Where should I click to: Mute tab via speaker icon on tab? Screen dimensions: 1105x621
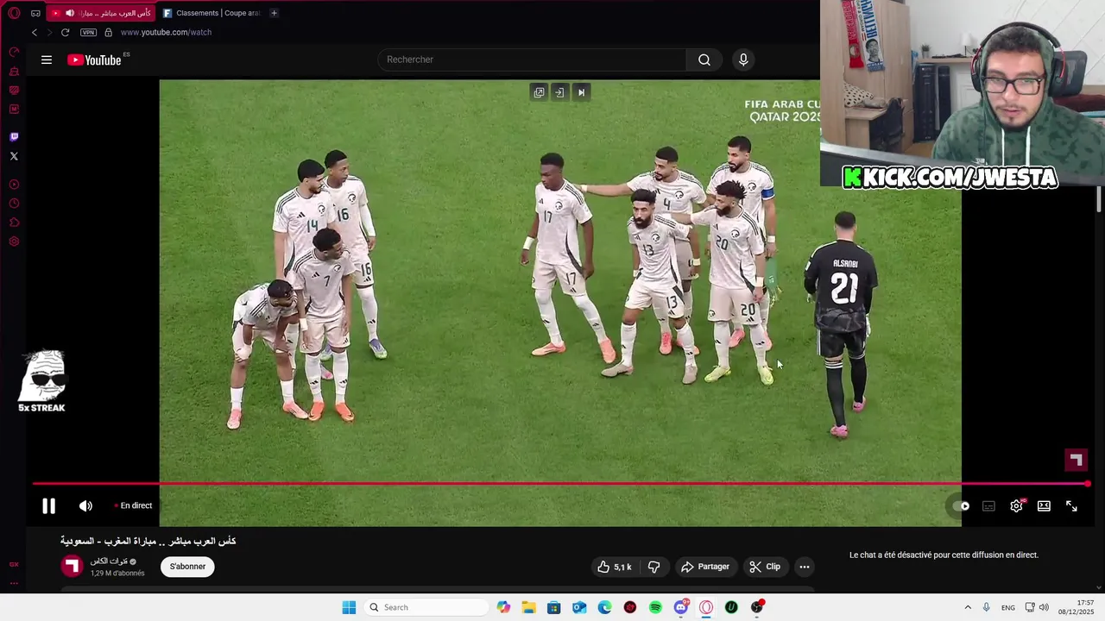pyautogui.click(x=70, y=13)
